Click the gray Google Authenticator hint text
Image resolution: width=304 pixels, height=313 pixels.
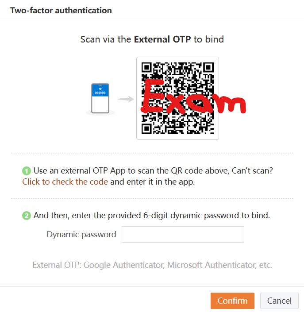(x=152, y=265)
